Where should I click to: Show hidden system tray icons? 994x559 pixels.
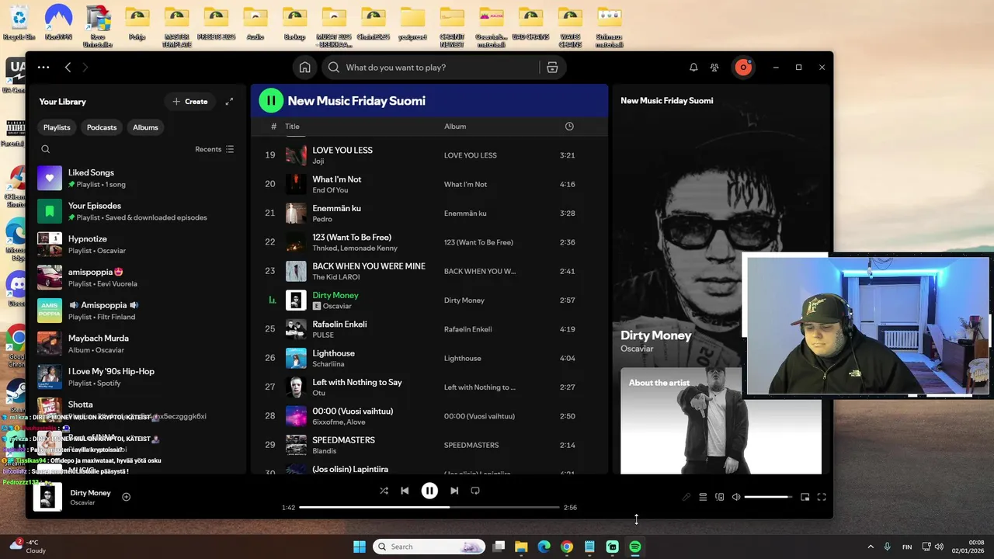pyautogui.click(x=871, y=547)
